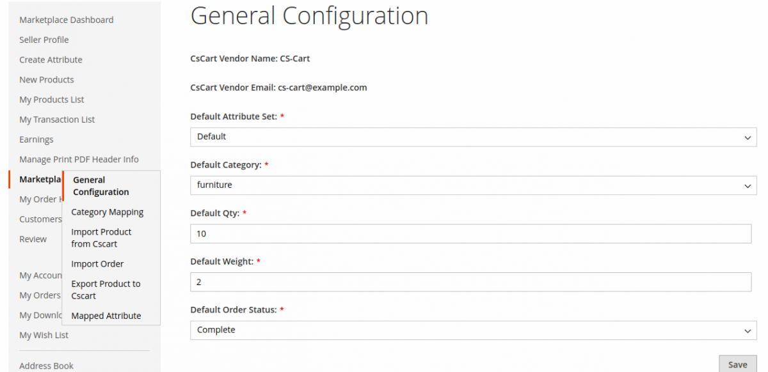Open the Default Order Status dropdown
Viewport: 768px width, 372px height.
coord(474,330)
